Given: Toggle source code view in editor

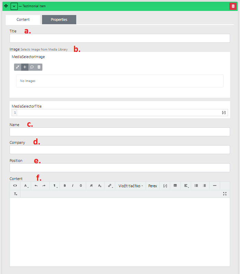Looking at the screenshot, I should pyautogui.click(x=15, y=186).
